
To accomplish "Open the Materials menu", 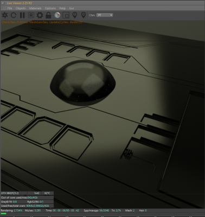I will click(x=35, y=8).
